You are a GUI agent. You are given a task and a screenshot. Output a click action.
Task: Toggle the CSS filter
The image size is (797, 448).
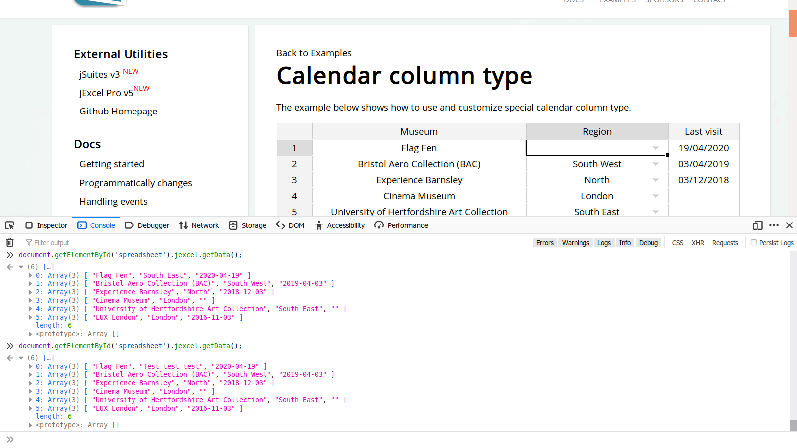pyautogui.click(x=678, y=243)
